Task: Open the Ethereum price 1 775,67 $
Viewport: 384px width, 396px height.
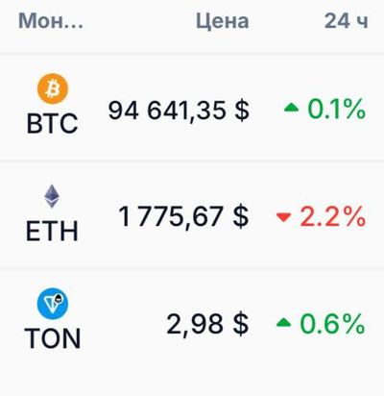Action: click(x=183, y=217)
